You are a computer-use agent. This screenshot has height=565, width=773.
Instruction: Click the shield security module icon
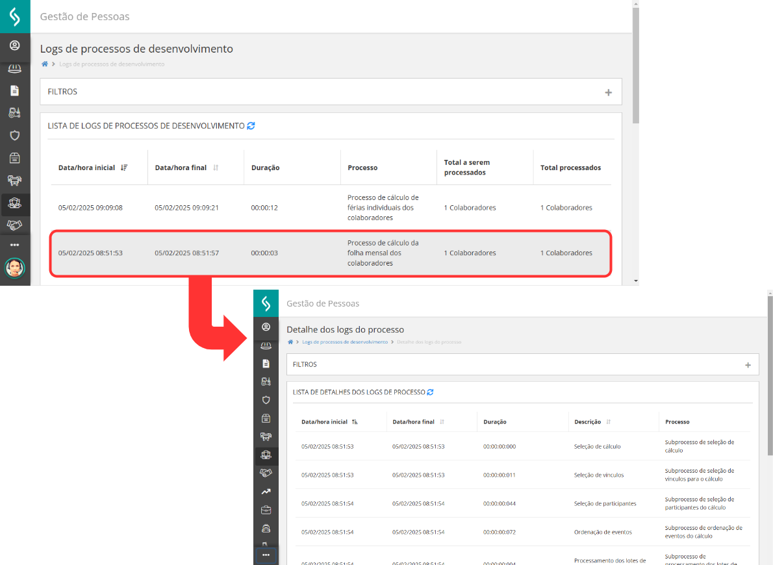coord(14,134)
